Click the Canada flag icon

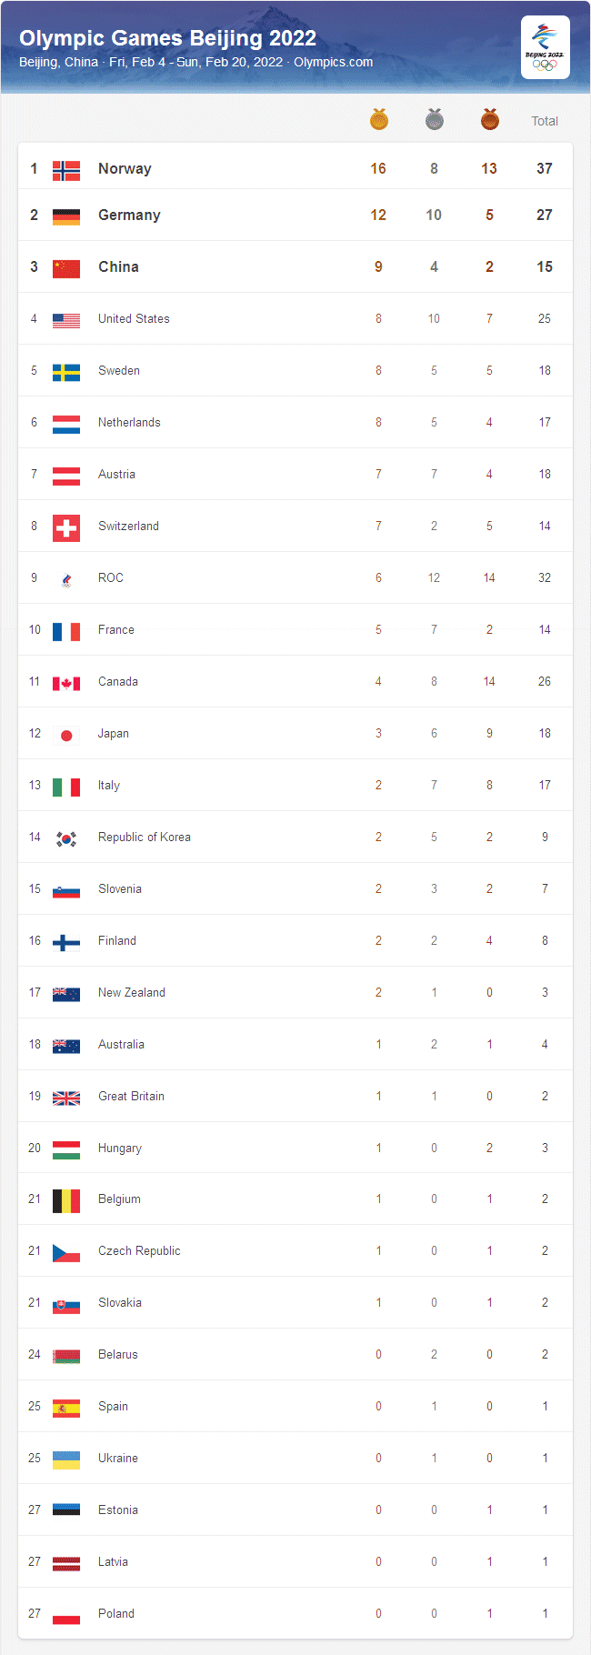pyautogui.click(x=66, y=681)
